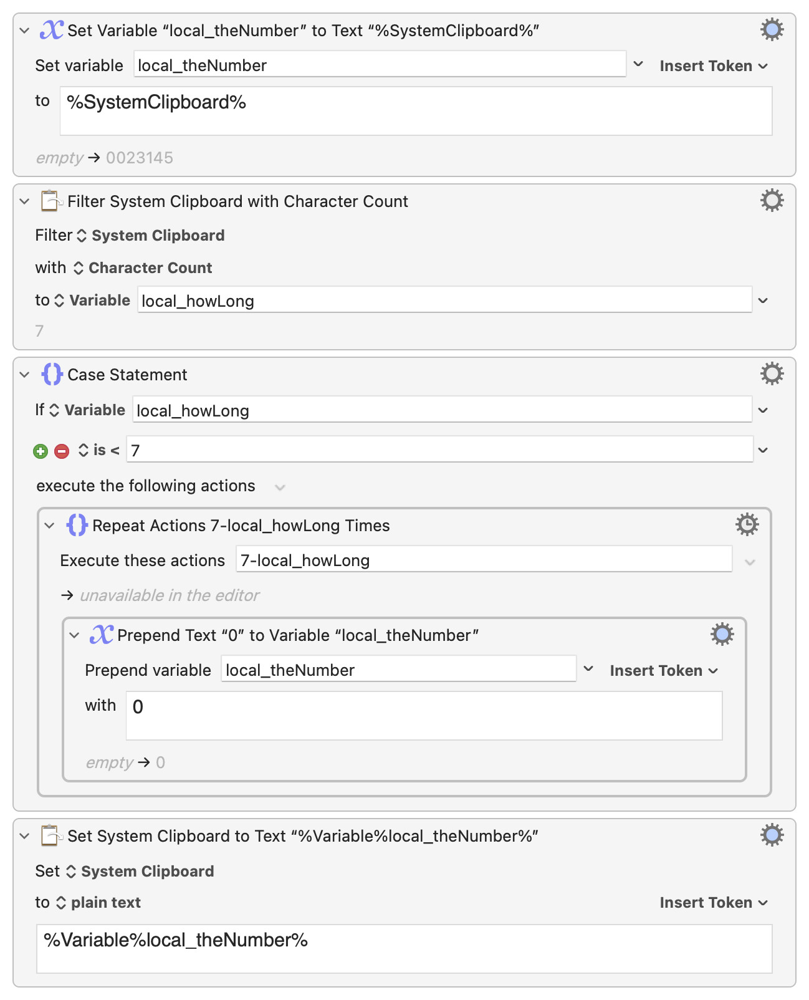Screen dimensions: 809x1000
Task: Open Insert Token menu in Set Clipboard
Action: (714, 903)
